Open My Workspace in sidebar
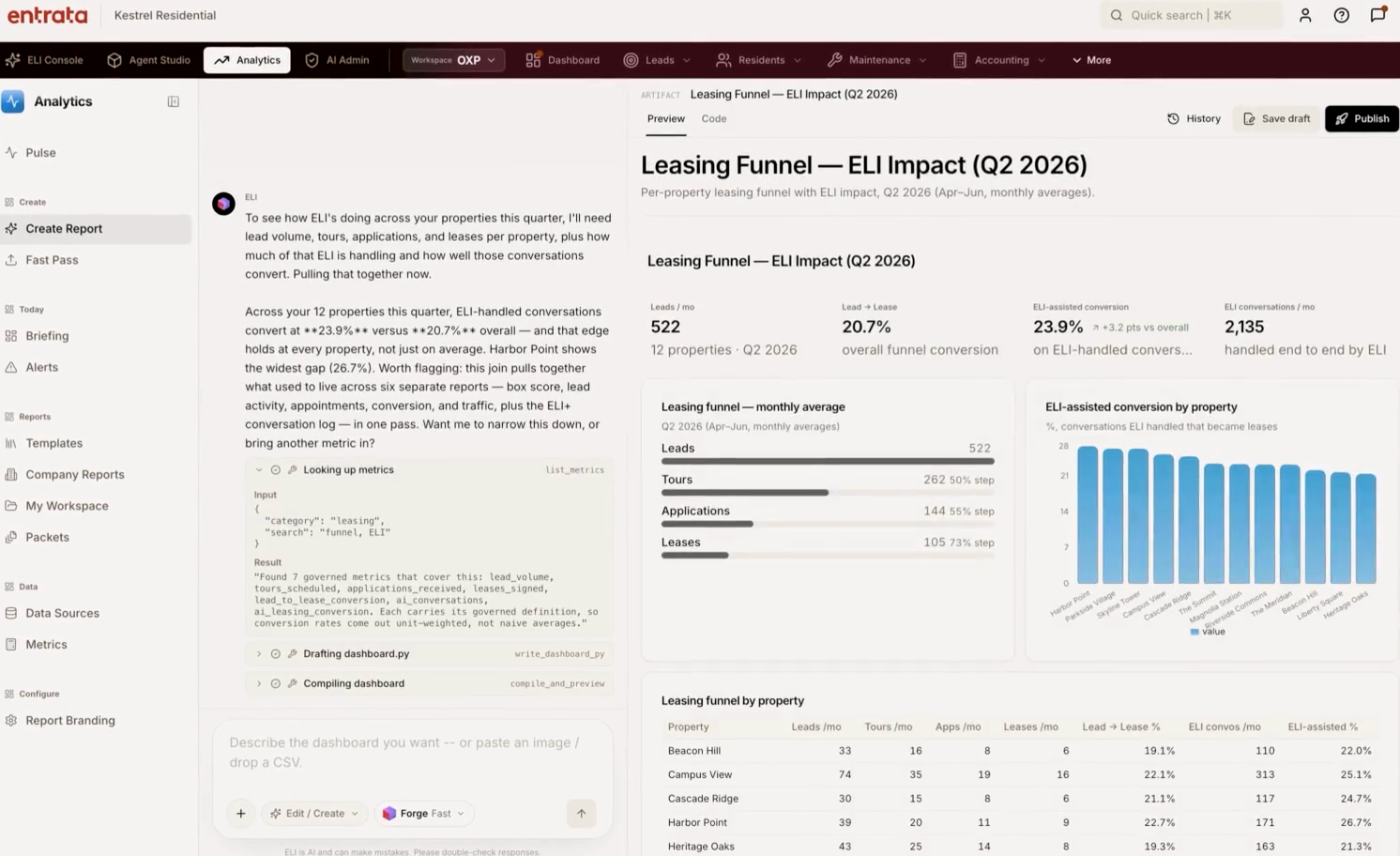Viewport: 1400px width, 856px height. tap(67, 506)
